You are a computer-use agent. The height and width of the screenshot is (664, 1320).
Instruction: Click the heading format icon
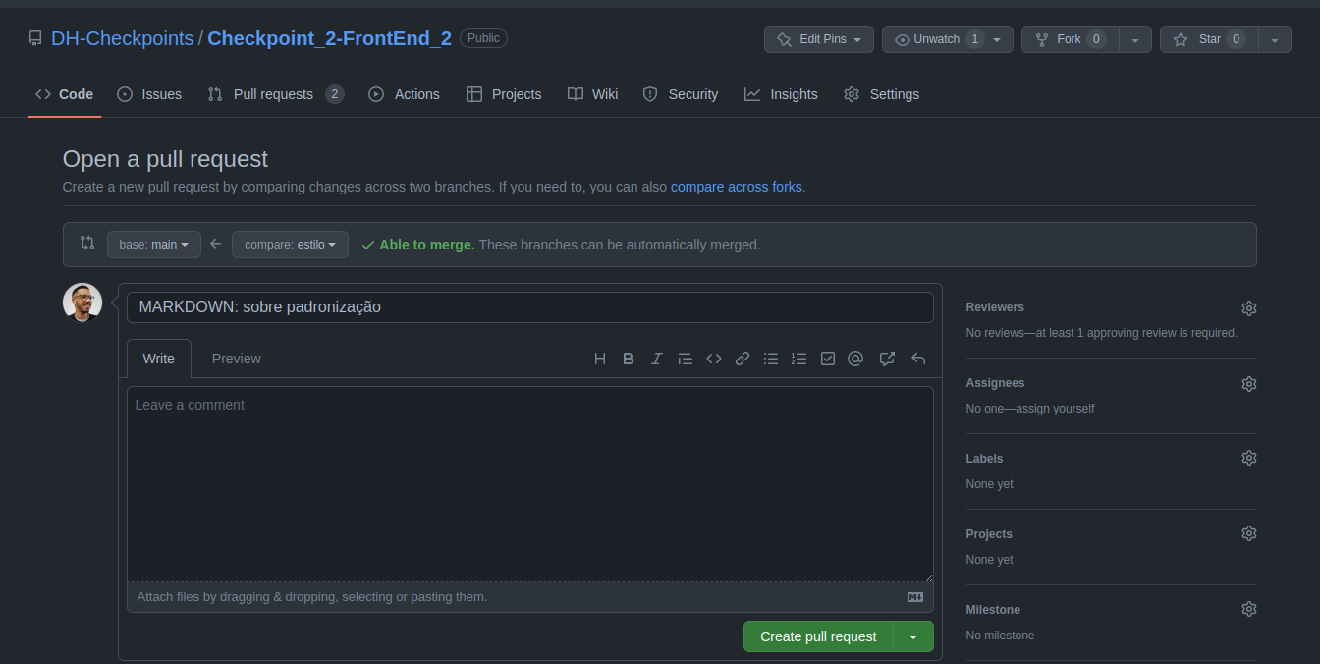(x=600, y=359)
